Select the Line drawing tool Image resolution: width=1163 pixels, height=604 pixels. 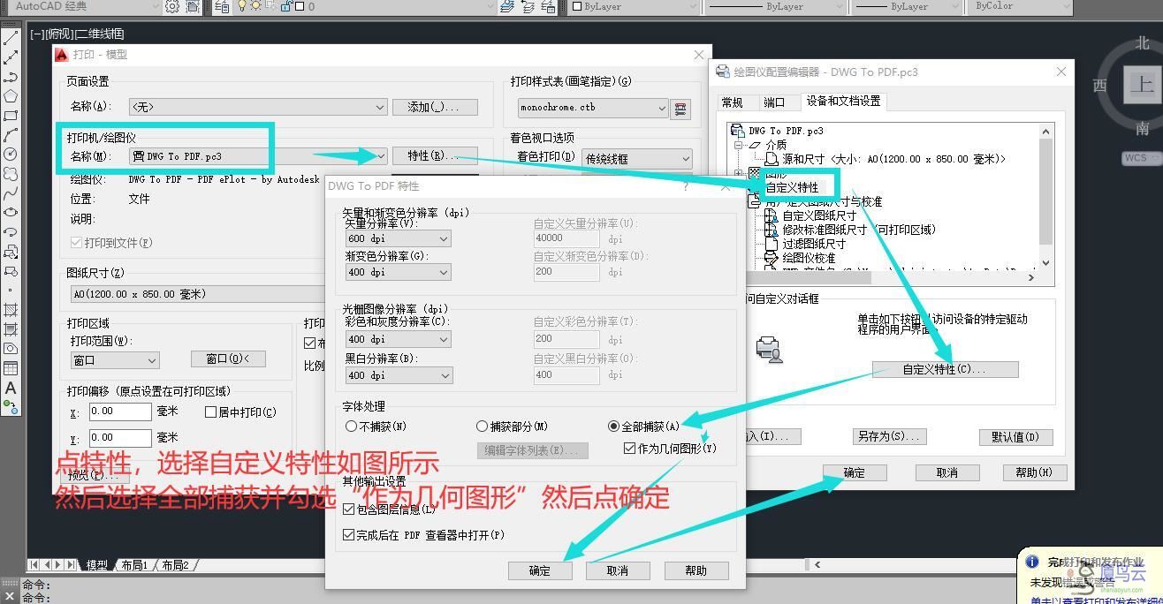(x=11, y=39)
